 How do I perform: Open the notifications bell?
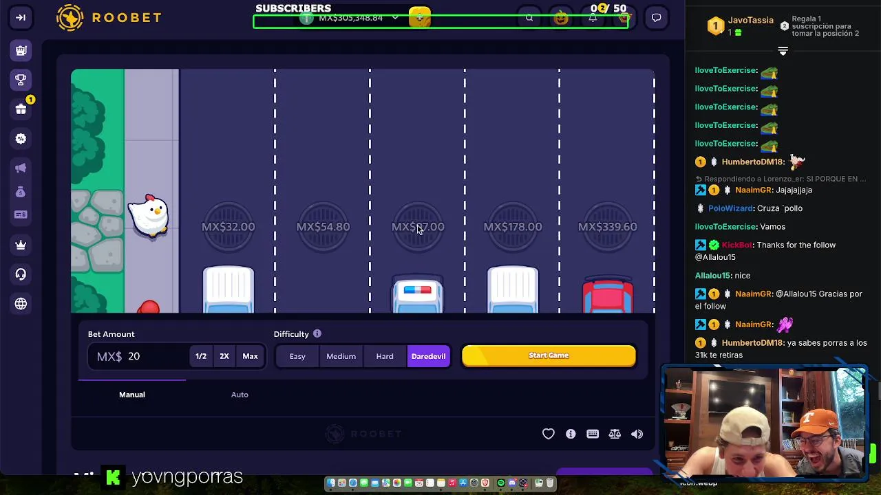[x=593, y=18]
